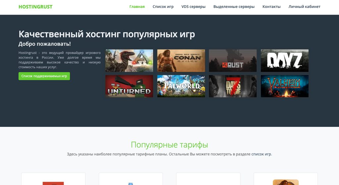The height and width of the screenshot is (185, 339).
Task: Select the 7 Days to Die thumbnail
Action: point(233,86)
